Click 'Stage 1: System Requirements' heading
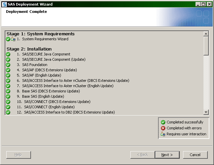Viewport: 214px width, 165px height. (40, 34)
